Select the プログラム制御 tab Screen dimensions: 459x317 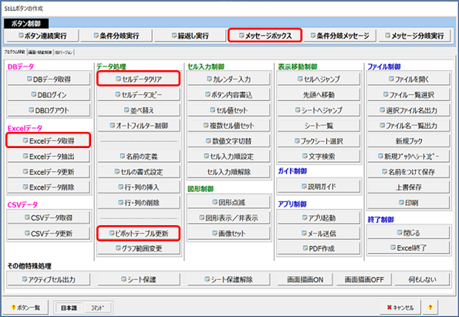coord(15,52)
